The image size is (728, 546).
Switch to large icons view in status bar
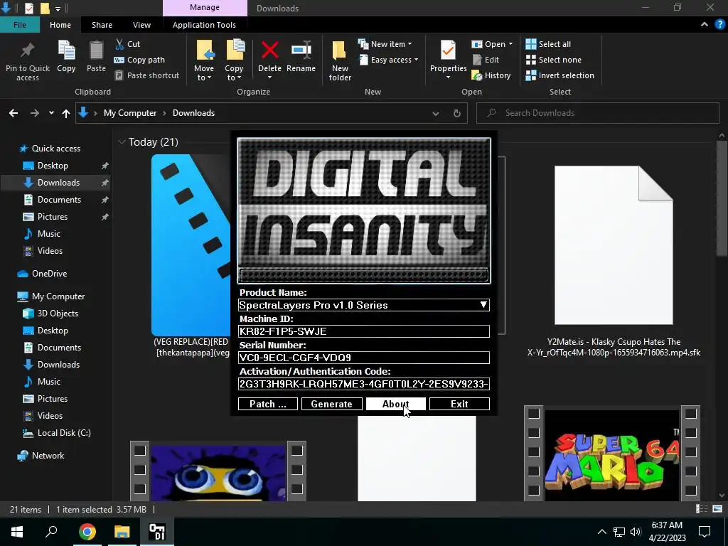(718, 509)
